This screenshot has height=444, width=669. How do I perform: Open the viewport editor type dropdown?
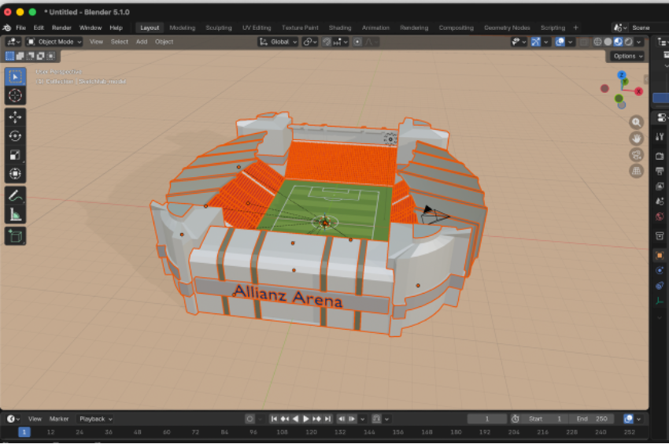click(13, 42)
